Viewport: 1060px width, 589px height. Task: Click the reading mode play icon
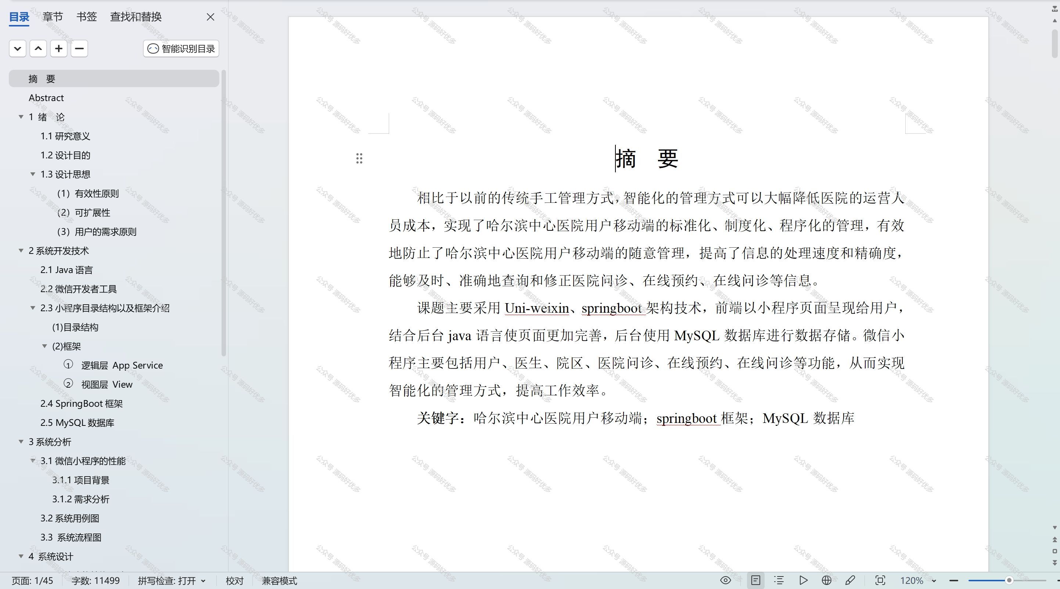tap(803, 580)
